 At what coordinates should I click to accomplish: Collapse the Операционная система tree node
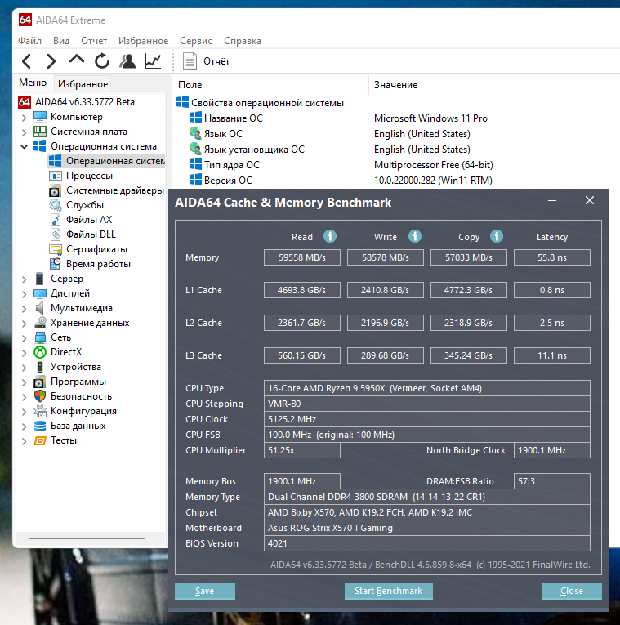(24, 147)
